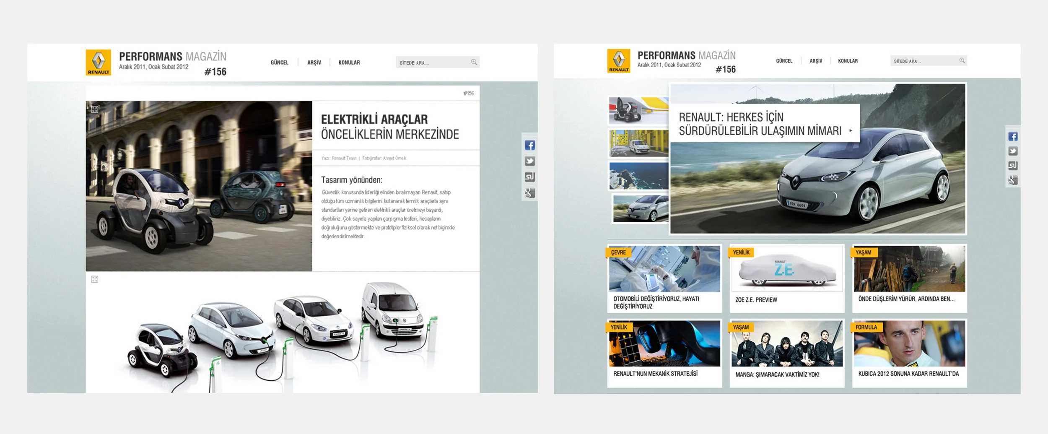
Task: Click Elektrikli Araçlar article headline
Action: coord(390,127)
